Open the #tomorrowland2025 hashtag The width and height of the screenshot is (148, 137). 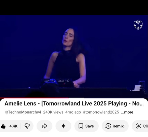(x=101, y=112)
